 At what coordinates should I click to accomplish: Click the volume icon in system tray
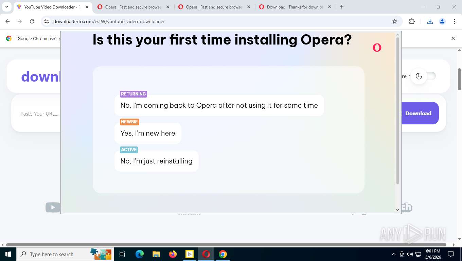point(410,254)
